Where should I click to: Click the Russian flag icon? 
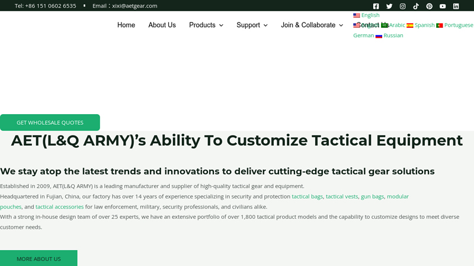point(379,35)
